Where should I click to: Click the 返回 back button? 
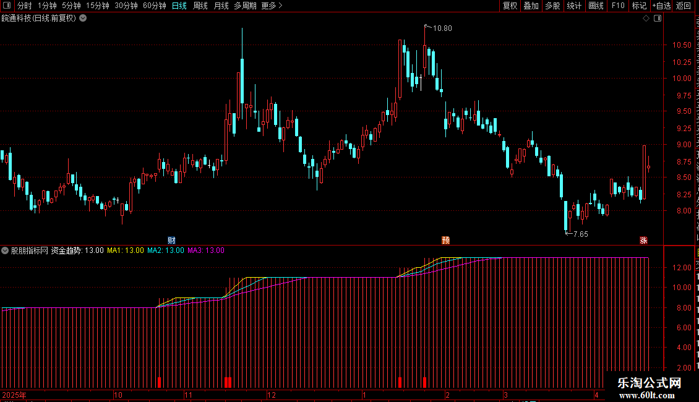(x=684, y=6)
